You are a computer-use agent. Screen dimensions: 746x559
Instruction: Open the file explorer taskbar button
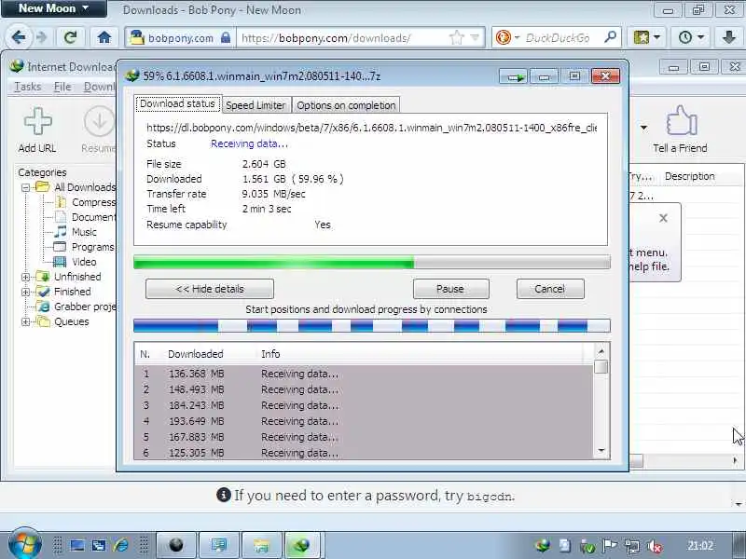tap(262, 545)
